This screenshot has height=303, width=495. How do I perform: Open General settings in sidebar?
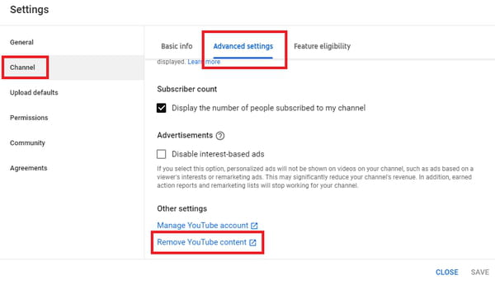tap(21, 42)
